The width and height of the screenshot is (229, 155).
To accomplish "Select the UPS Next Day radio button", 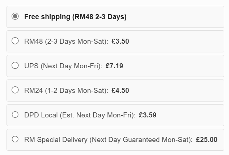I will tap(15, 66).
